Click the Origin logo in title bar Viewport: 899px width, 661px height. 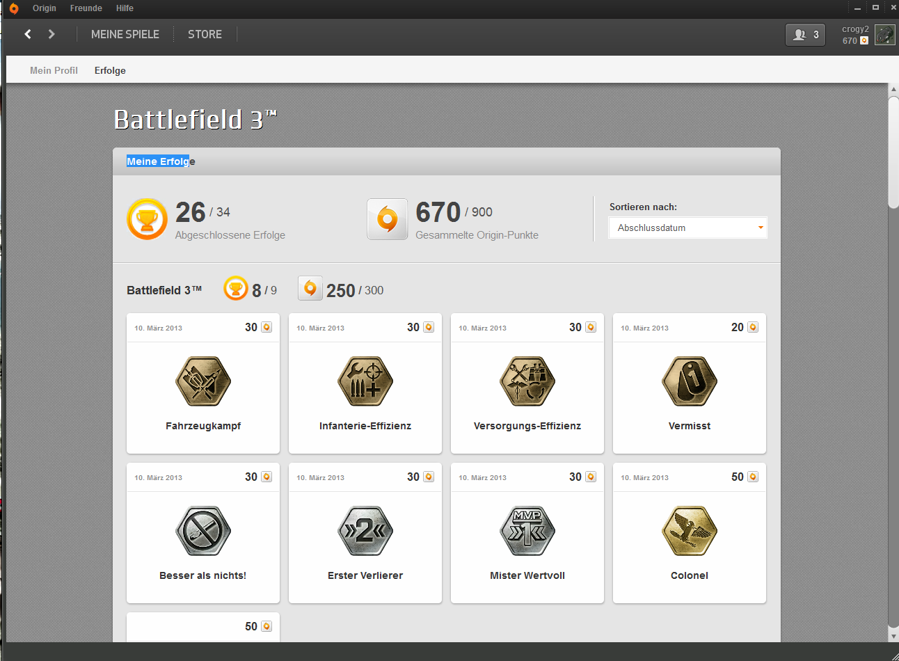pos(13,8)
